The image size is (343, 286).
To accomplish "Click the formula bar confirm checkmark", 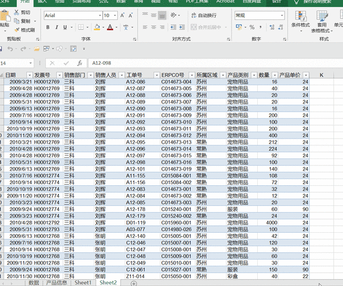I will pyautogui.click(x=66, y=63).
